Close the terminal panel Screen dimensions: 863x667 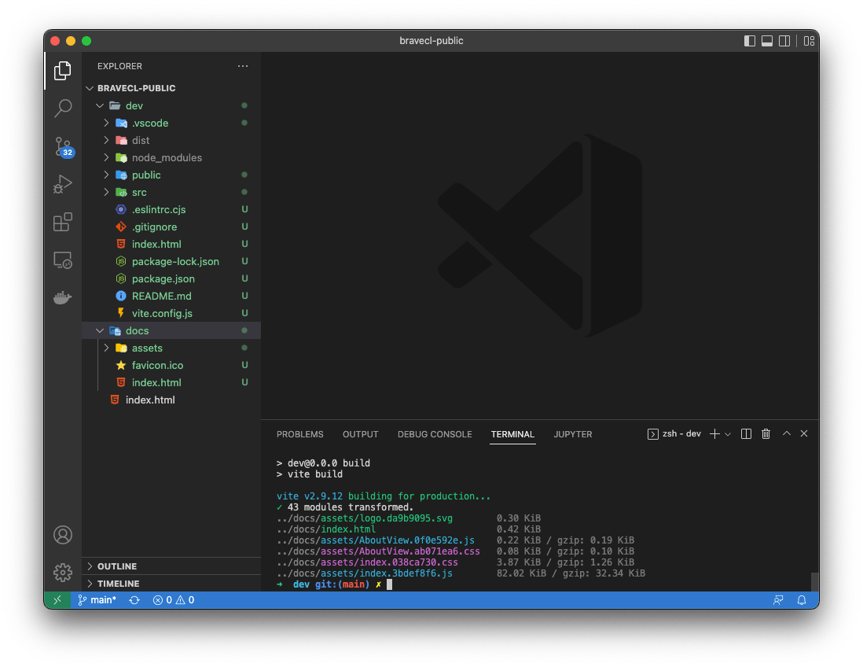click(804, 434)
